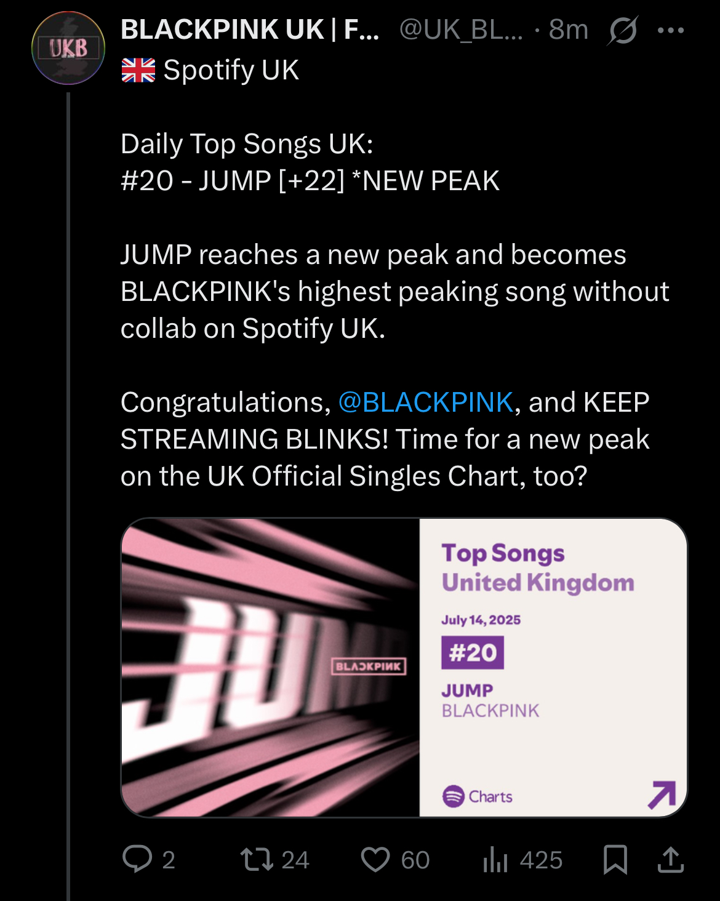Open the JUMP cover art image
Image resolution: width=720 pixels, height=901 pixels.
(x=271, y=668)
